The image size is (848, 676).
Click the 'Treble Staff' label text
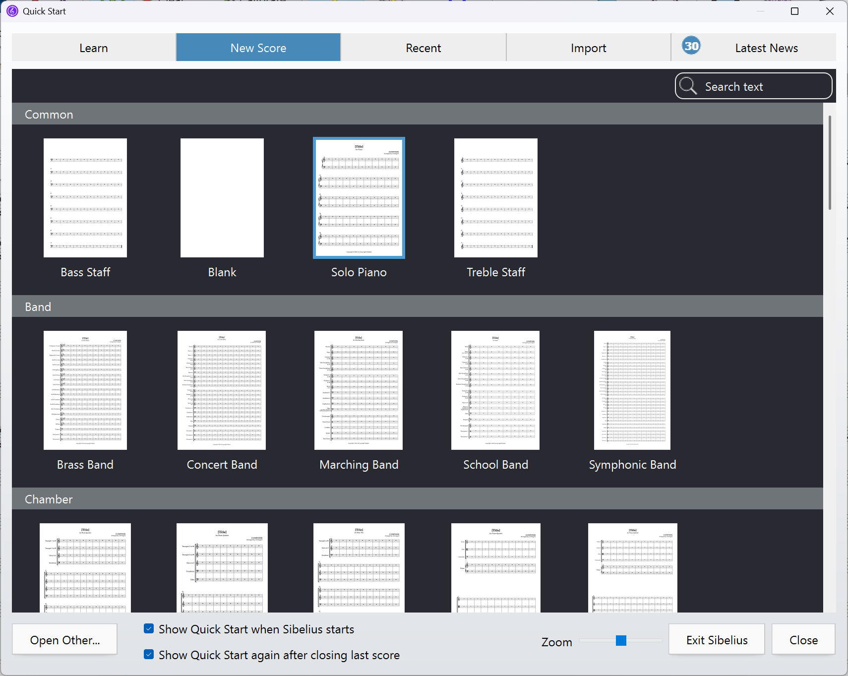point(496,272)
